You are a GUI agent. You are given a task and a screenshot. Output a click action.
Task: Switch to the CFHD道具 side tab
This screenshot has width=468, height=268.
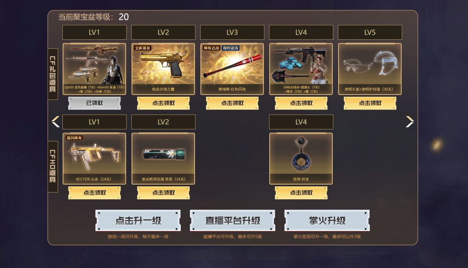(53, 166)
